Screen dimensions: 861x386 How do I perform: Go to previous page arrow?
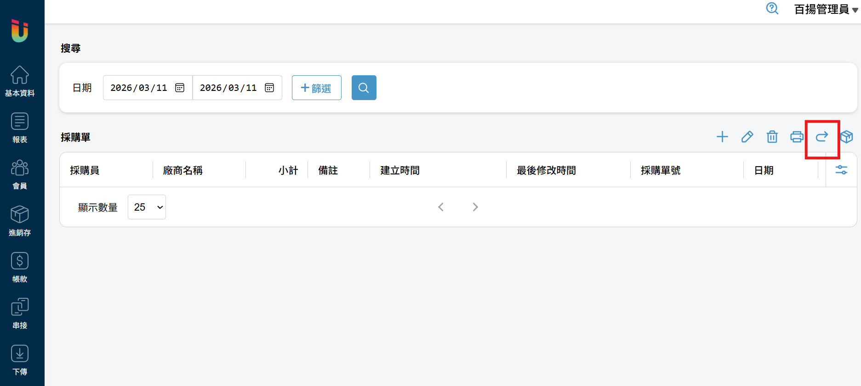(441, 207)
